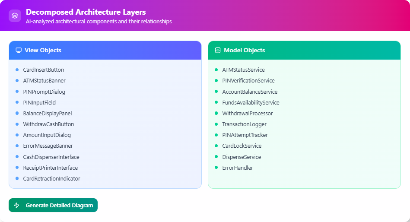Select ErrorMessageBanner from View Objects

point(48,146)
